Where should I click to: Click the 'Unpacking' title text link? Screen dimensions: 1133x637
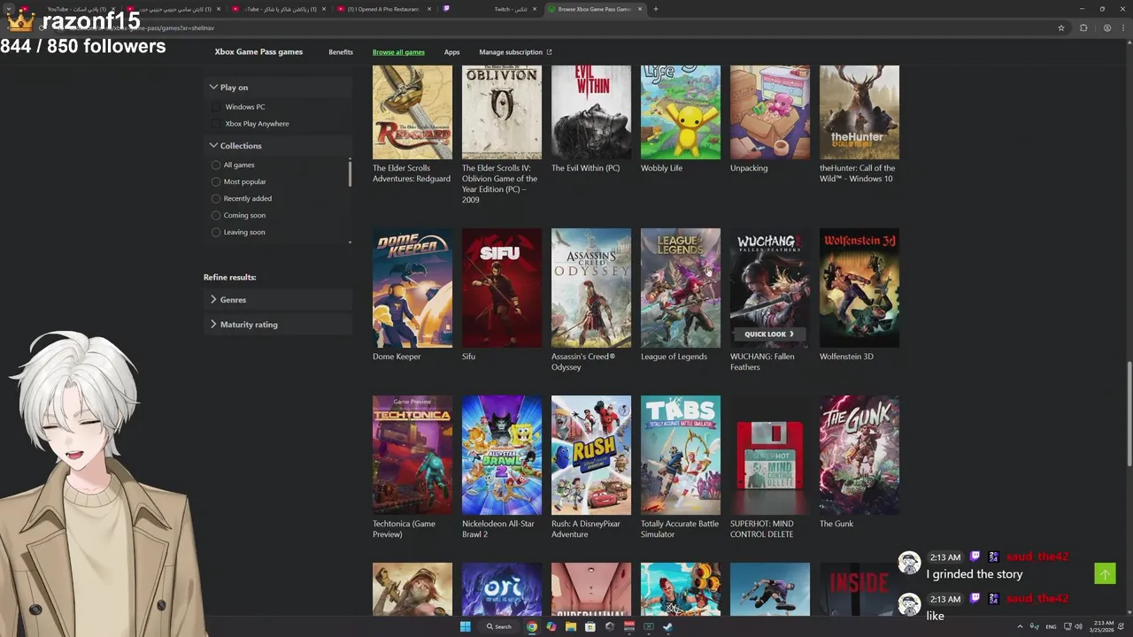click(x=749, y=168)
